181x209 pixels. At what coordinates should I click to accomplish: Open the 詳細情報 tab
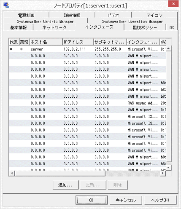pos(72,15)
